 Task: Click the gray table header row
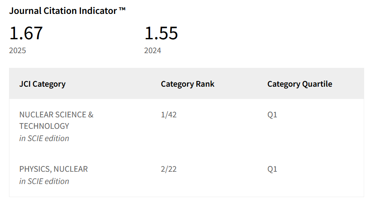pyautogui.click(x=187, y=83)
